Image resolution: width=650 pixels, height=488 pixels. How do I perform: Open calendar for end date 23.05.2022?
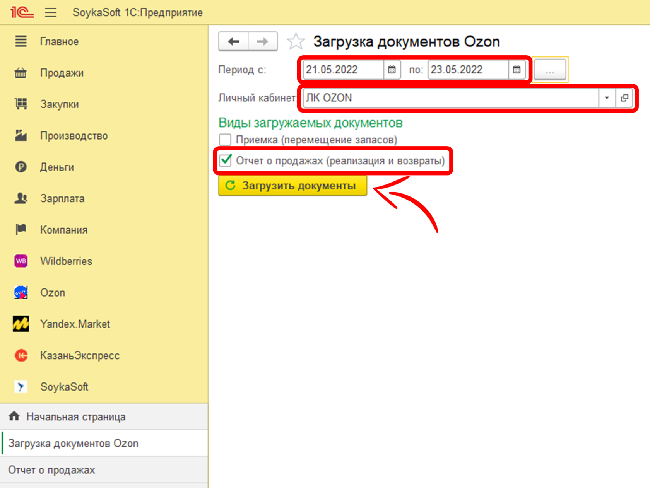(x=517, y=70)
